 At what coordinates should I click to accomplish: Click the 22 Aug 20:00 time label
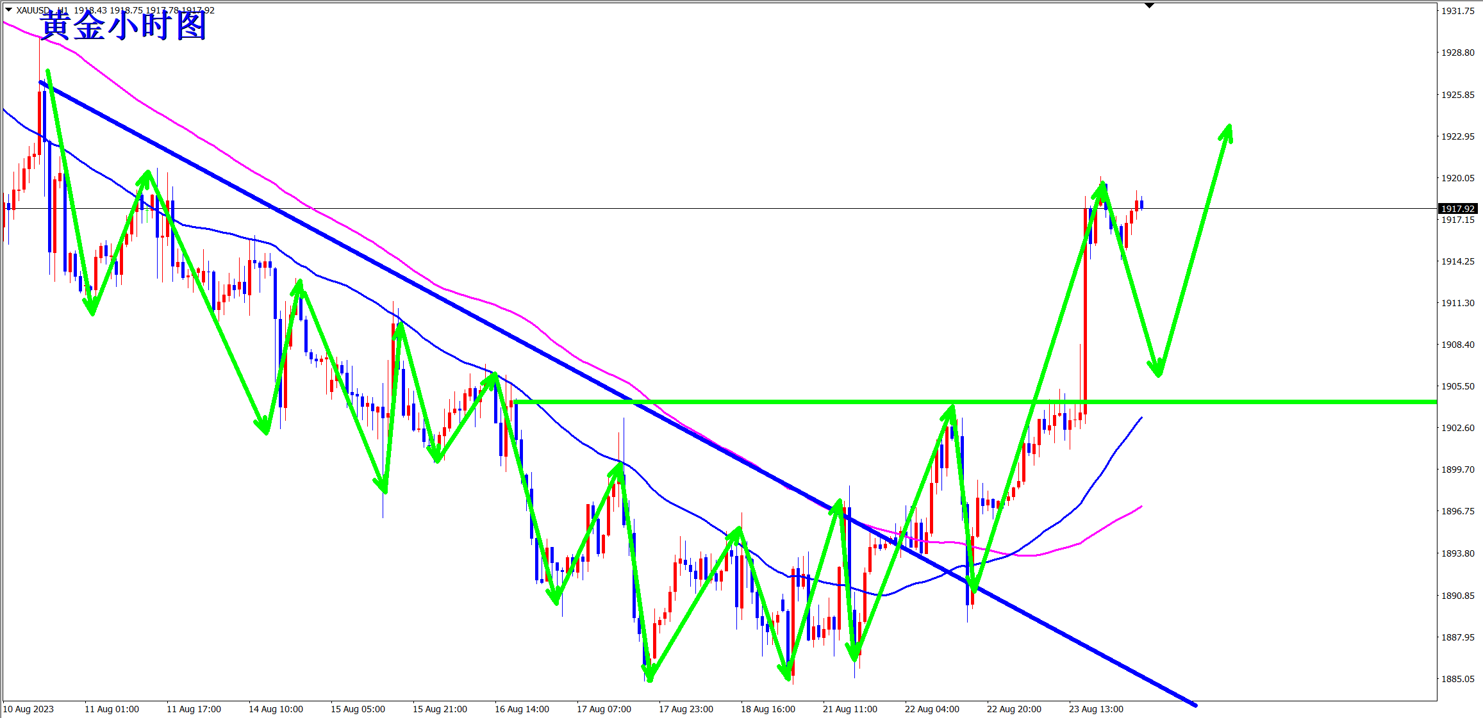coord(1014,709)
